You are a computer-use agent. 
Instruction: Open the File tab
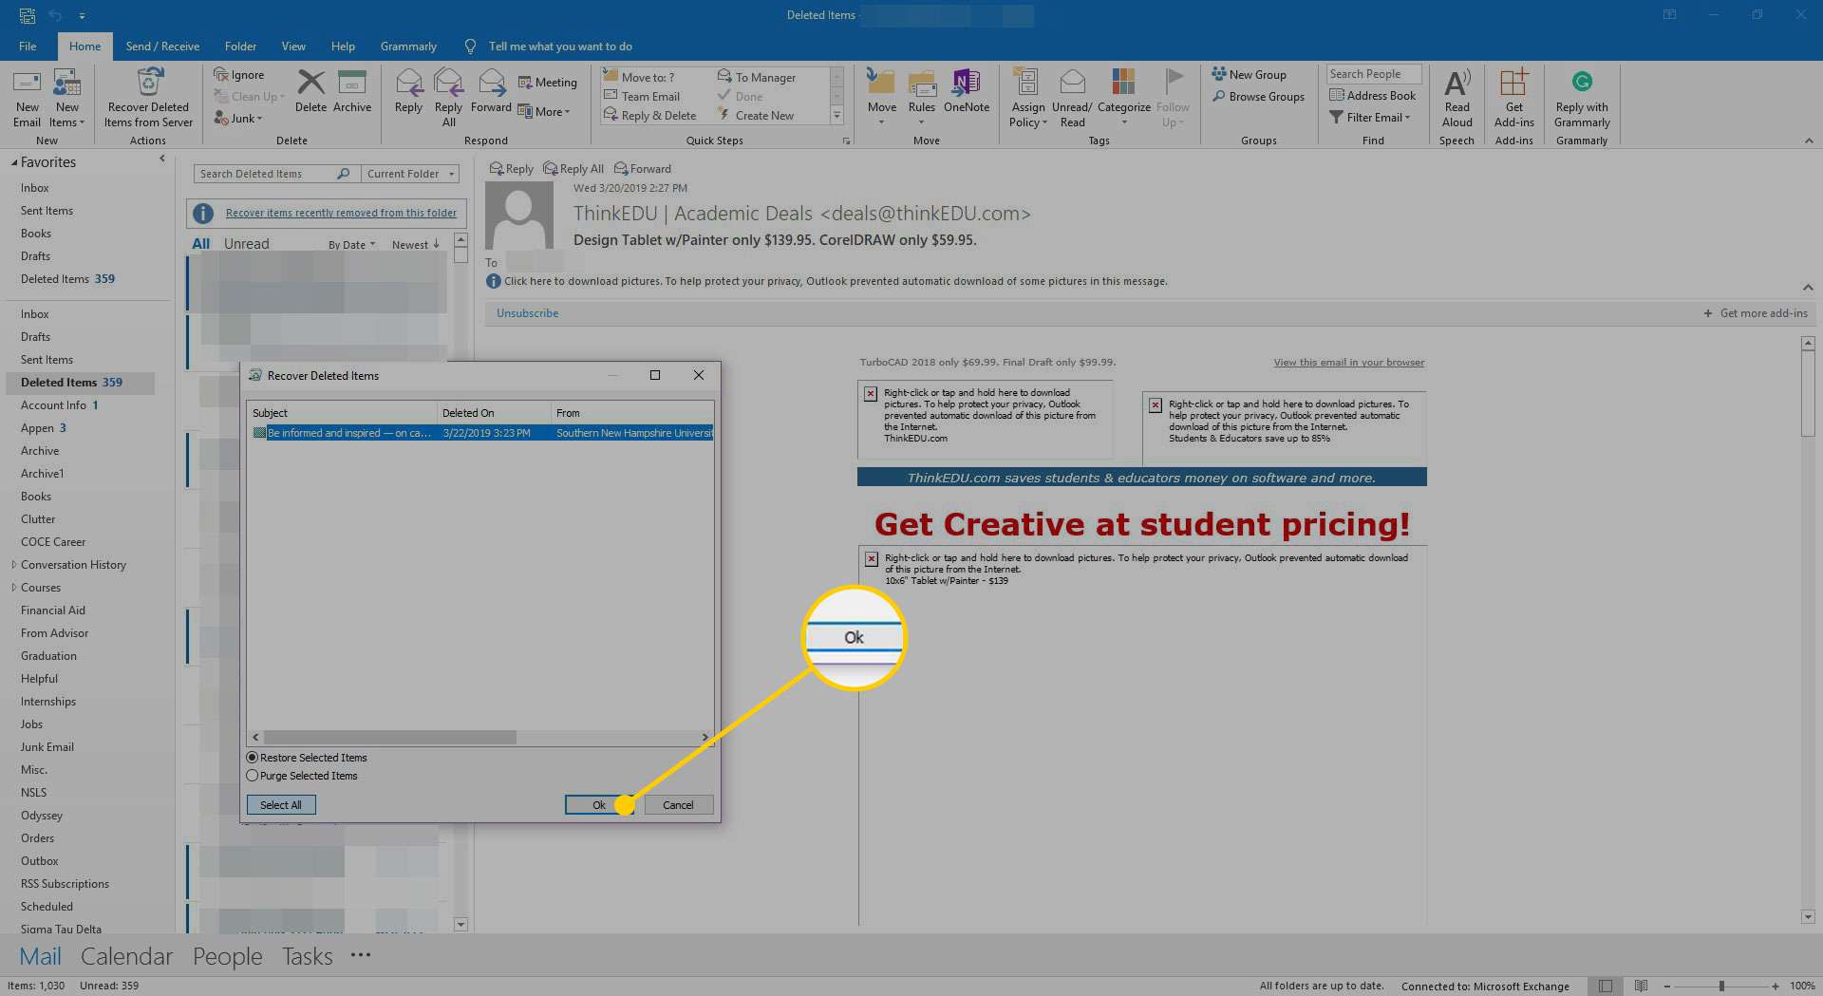28,47
